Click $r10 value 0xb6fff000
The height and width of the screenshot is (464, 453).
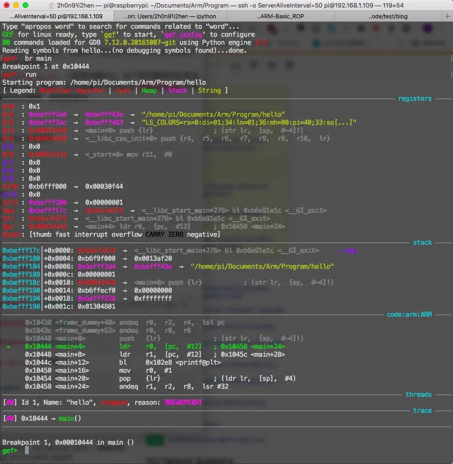point(48,186)
